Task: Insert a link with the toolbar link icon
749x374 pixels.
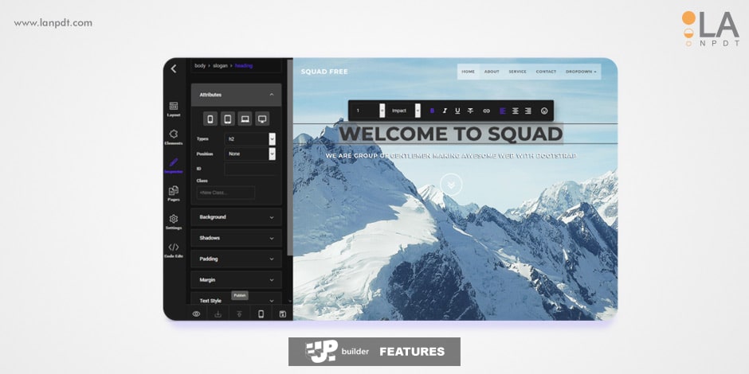Action: [486, 111]
